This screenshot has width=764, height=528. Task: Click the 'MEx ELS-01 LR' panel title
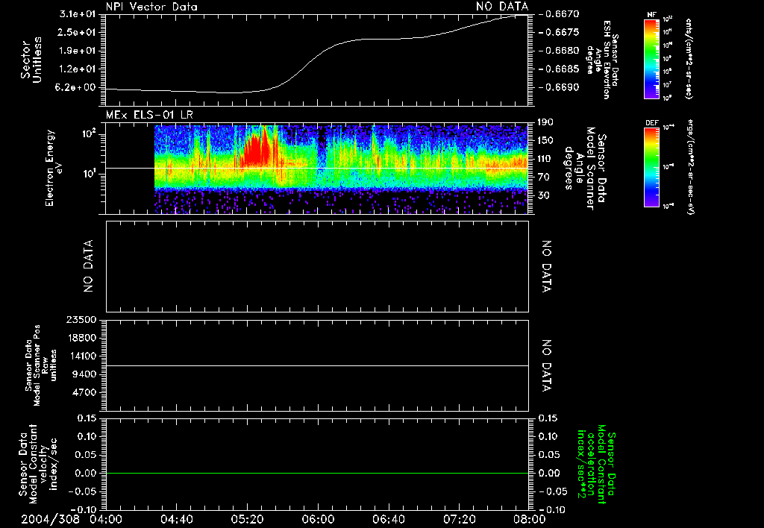tap(149, 115)
